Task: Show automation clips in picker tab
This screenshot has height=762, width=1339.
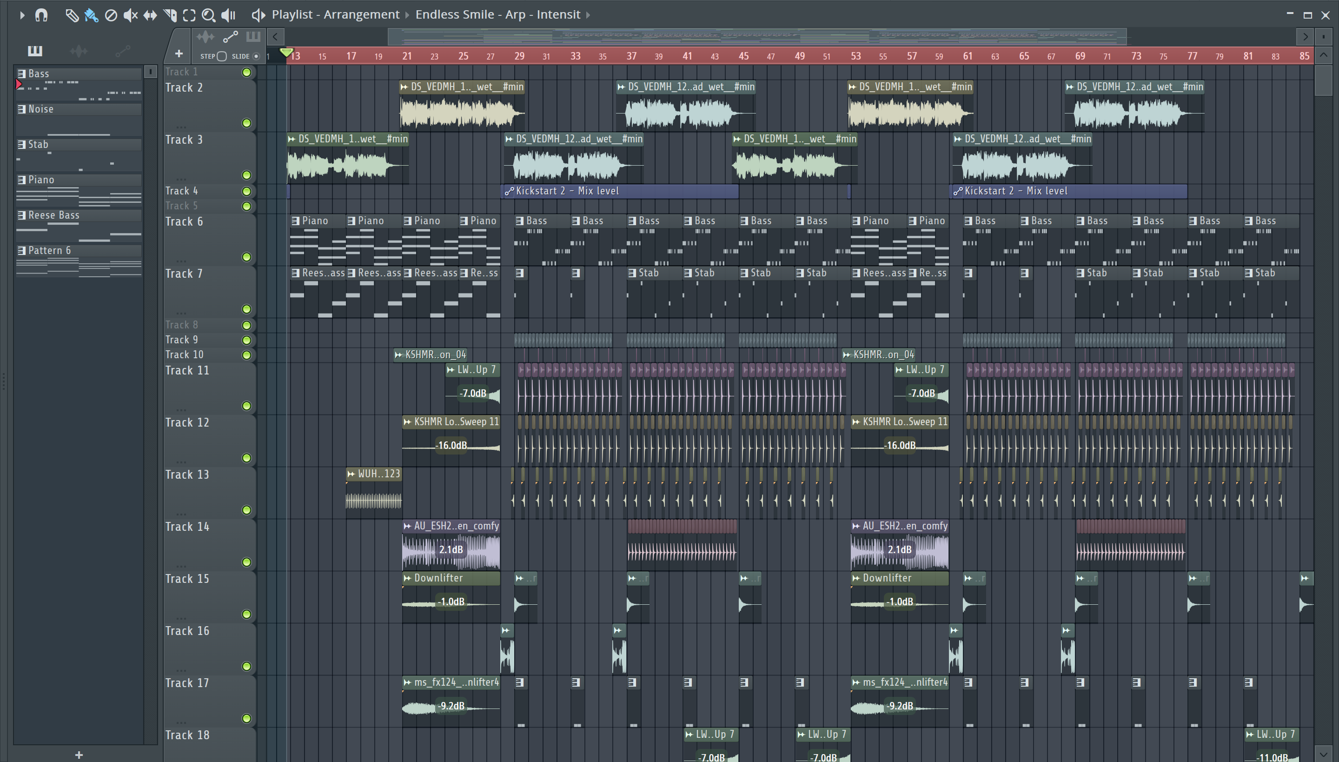Action: click(x=122, y=51)
